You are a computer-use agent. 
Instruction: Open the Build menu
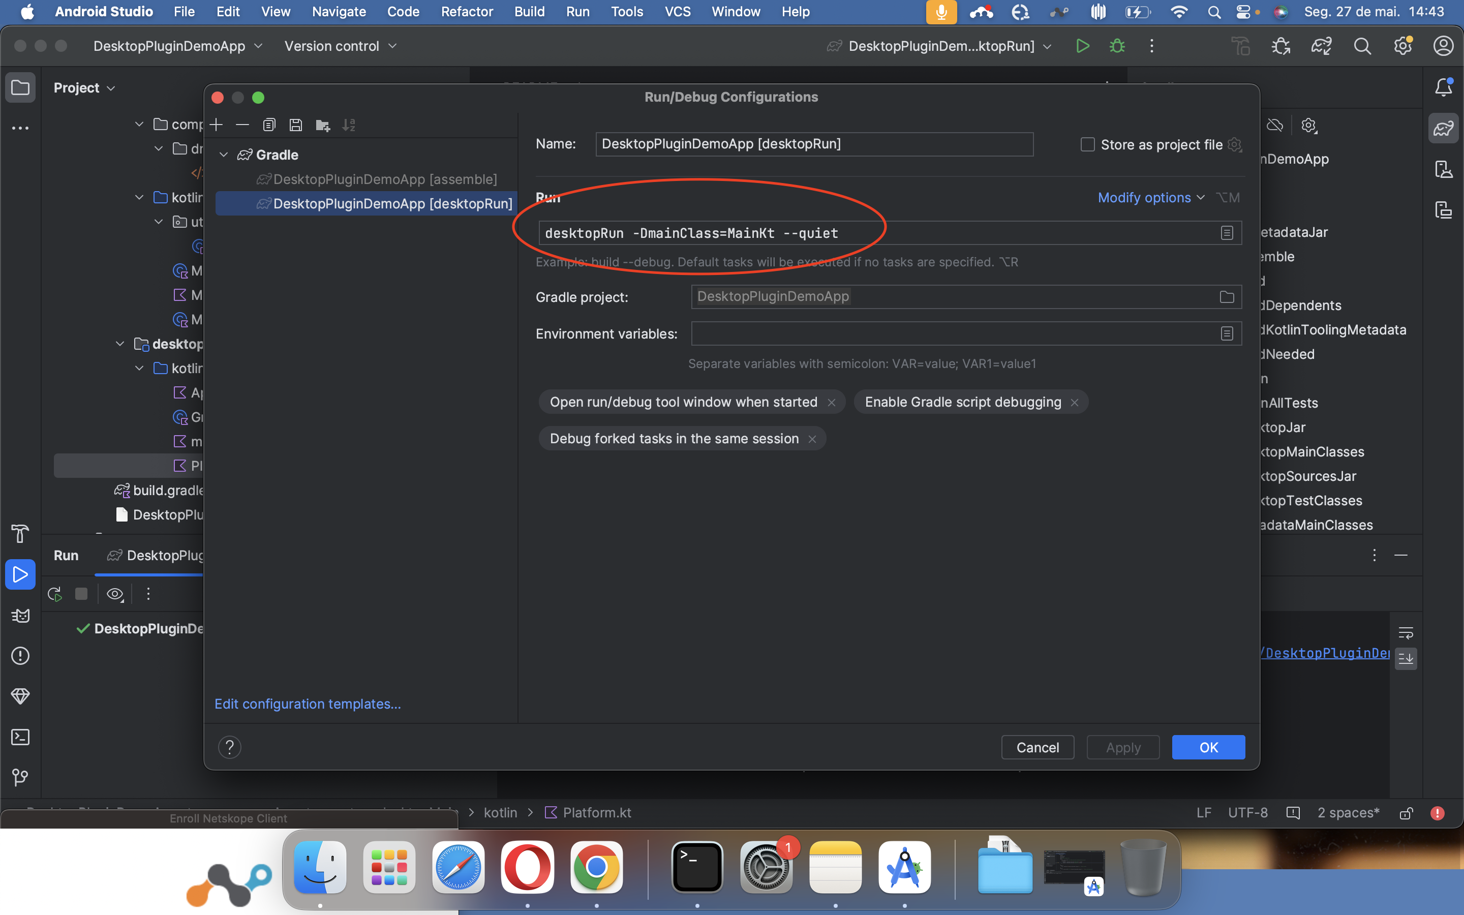point(529,12)
